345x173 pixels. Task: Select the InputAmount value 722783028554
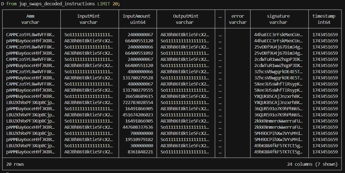pyautogui.click(x=138, y=102)
